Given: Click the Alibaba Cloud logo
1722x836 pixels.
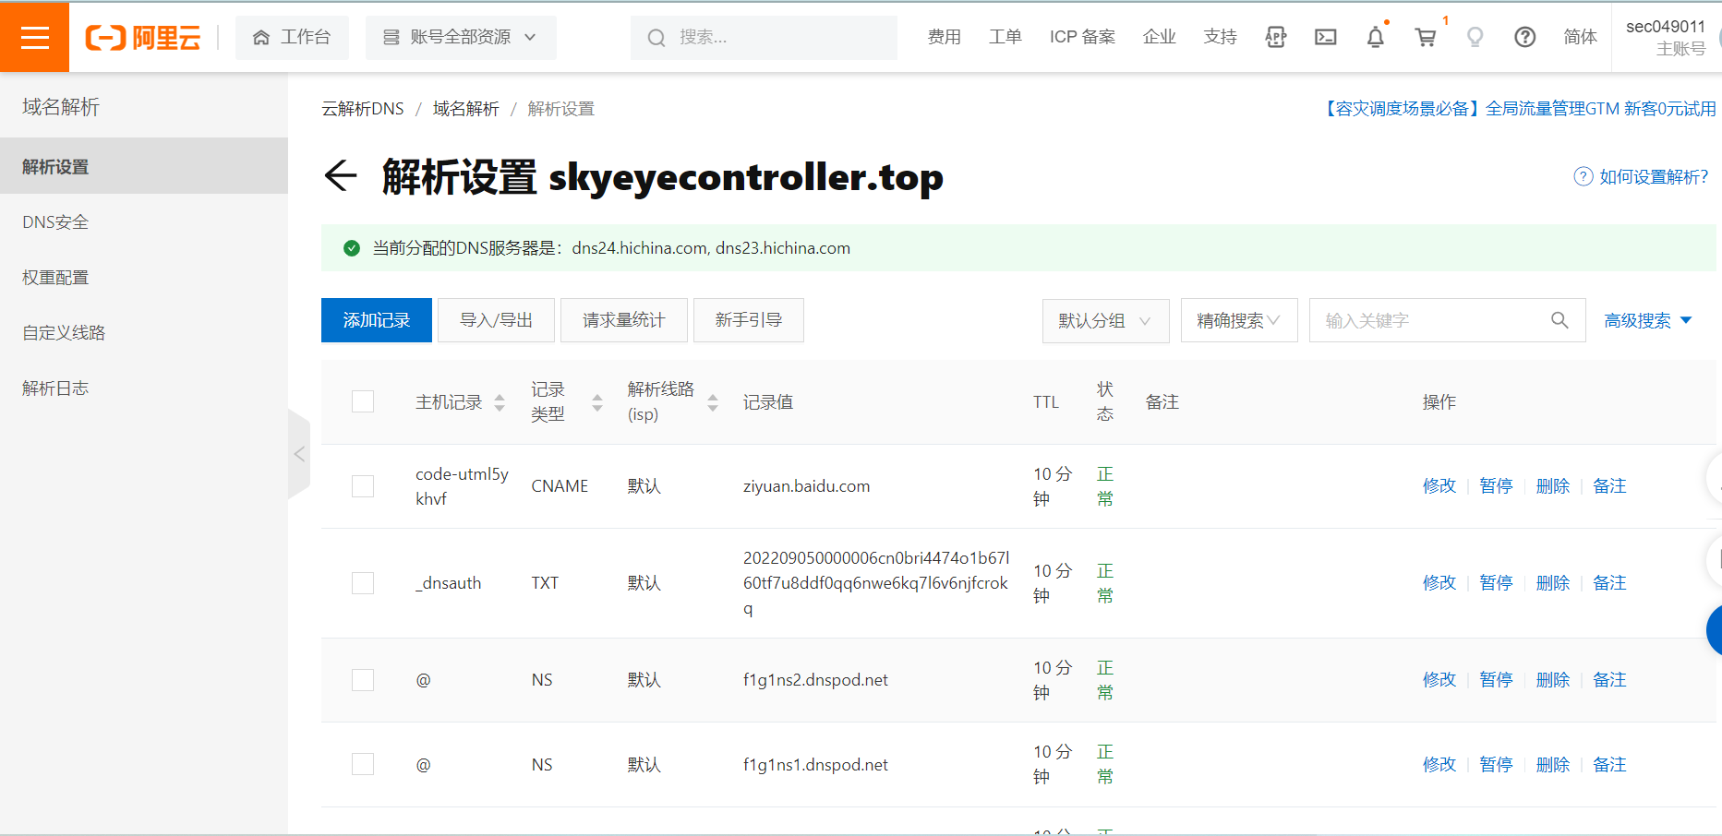Looking at the screenshot, I should (143, 37).
